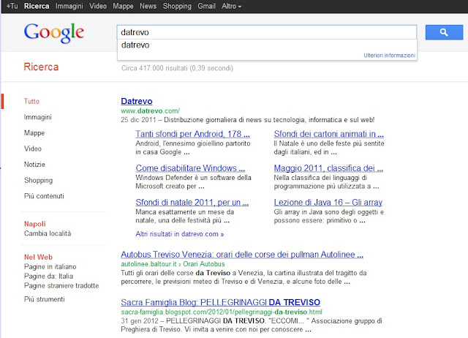Open Autobus Treviso Venezia result

point(242,255)
